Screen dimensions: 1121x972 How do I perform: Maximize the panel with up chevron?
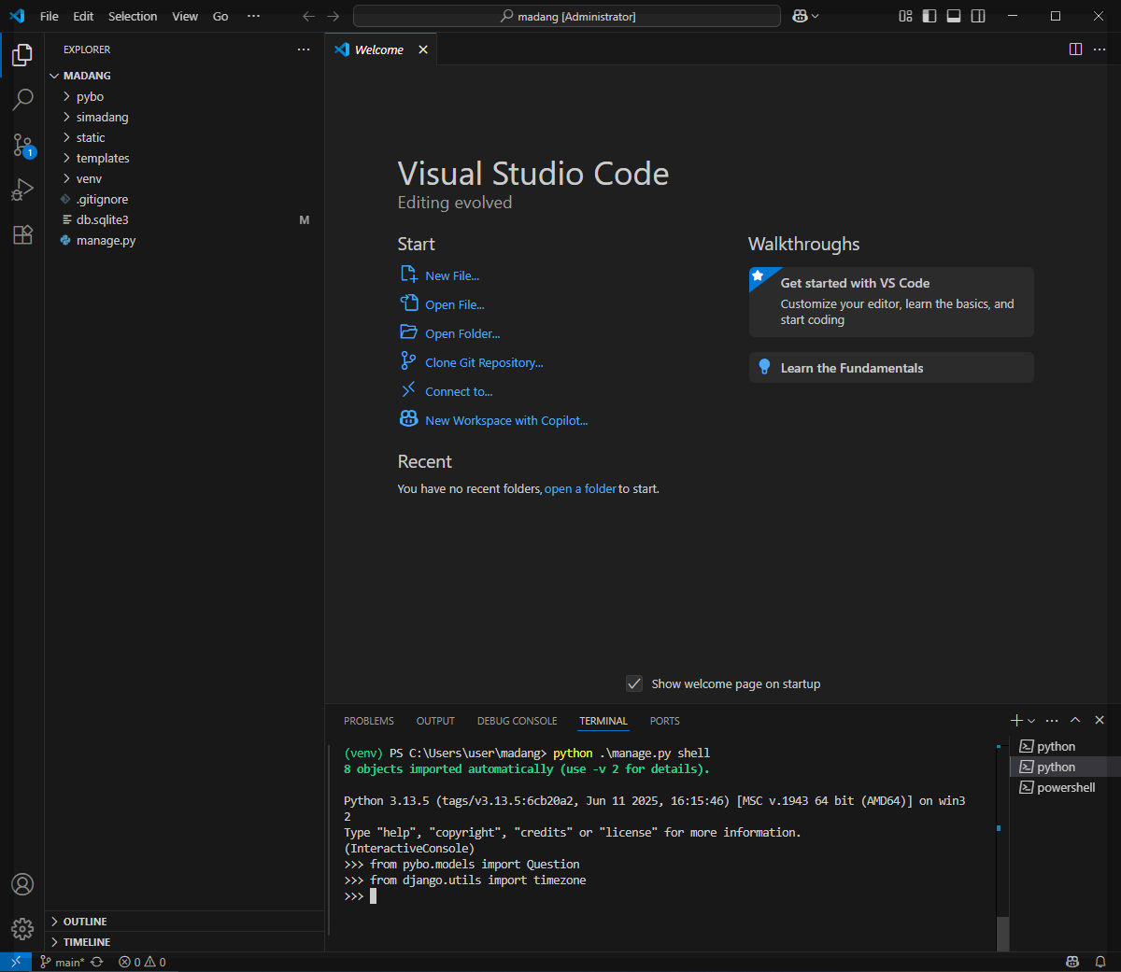click(x=1075, y=720)
